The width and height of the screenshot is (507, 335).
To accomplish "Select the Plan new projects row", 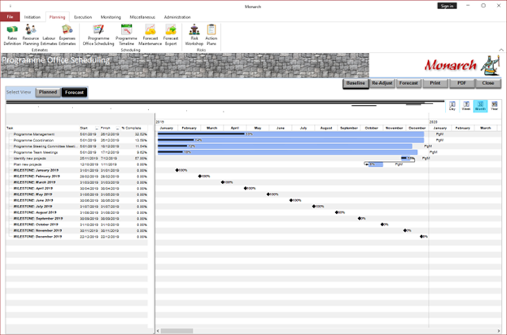I will (x=77, y=164).
